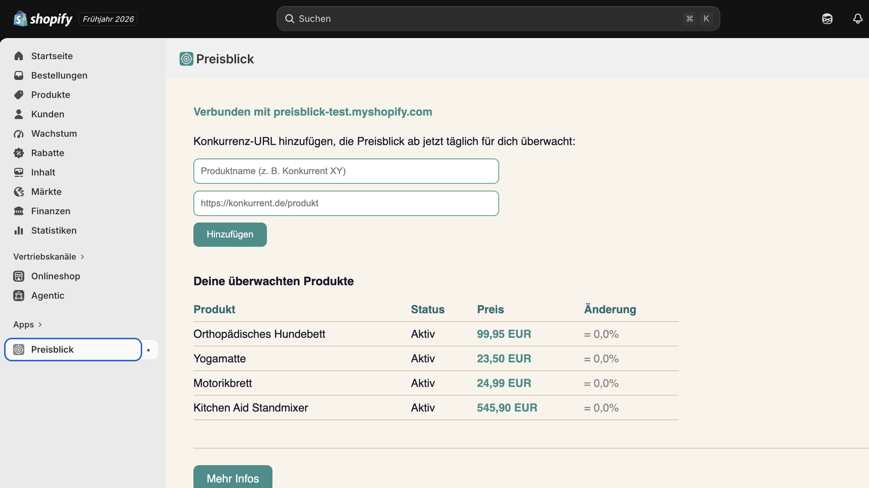Expand the Apps section
This screenshot has width=869, height=488.
[28, 324]
